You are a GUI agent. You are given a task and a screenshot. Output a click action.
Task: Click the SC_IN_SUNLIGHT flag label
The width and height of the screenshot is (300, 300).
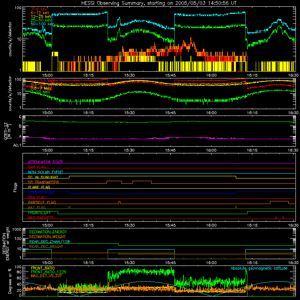pos(43,177)
